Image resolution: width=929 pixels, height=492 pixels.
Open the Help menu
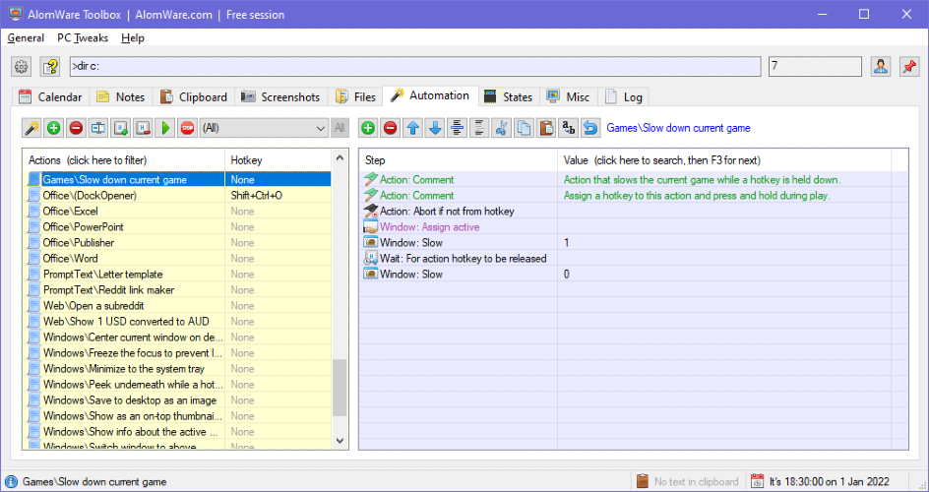133,38
